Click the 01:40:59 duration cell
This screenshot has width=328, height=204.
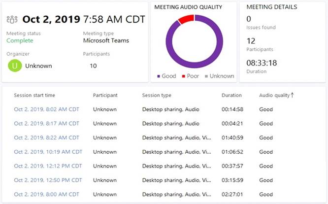[232, 138]
